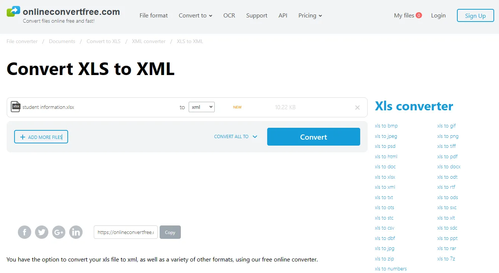Click Add more files button
The height and width of the screenshot is (273, 499).
41,137
